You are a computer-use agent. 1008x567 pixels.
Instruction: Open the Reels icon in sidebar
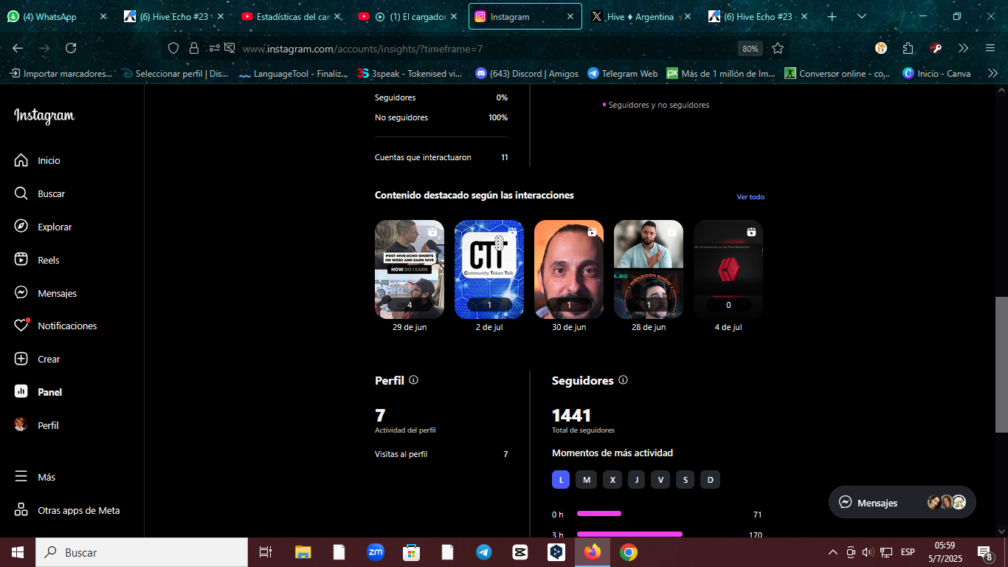pos(21,260)
